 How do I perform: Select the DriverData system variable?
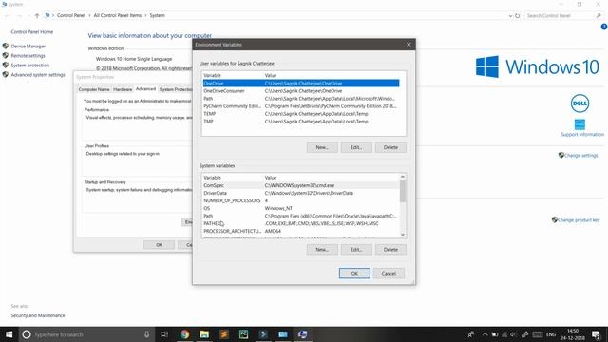(x=301, y=193)
